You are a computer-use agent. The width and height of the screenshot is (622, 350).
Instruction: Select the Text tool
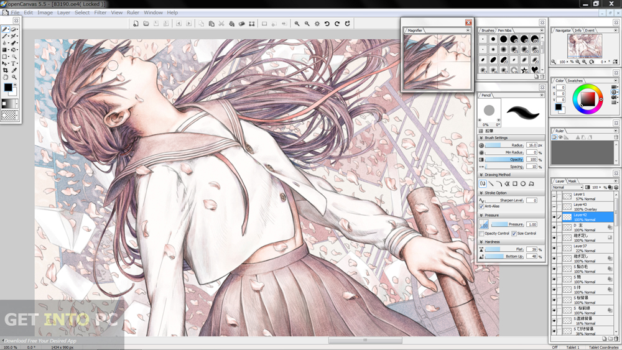(13, 63)
